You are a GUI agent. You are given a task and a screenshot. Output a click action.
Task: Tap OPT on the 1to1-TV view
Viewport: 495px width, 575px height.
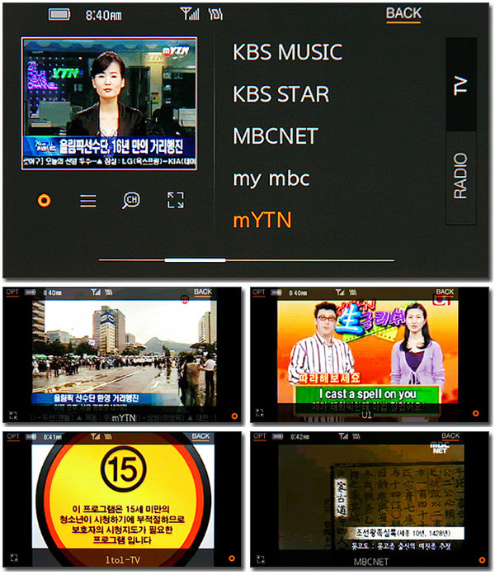click(x=13, y=437)
